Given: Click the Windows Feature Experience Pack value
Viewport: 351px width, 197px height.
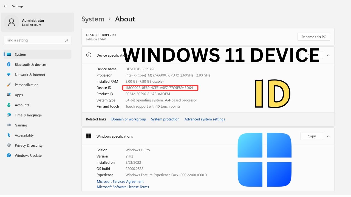Looking at the screenshot, I should tap(166, 175).
